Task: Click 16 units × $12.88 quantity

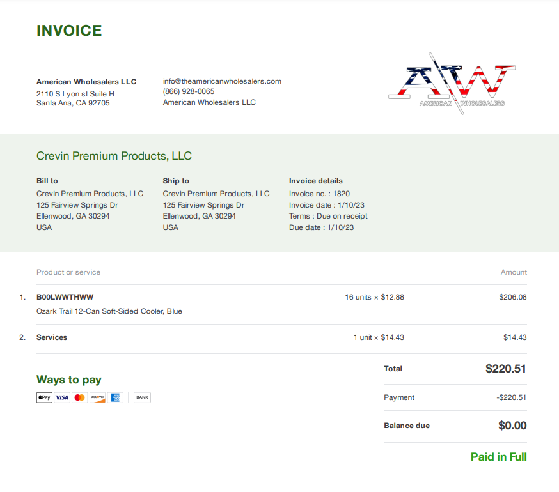Action: point(375,297)
